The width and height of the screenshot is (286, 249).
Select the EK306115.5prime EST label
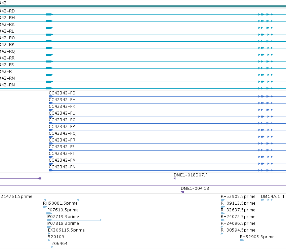[66, 230]
